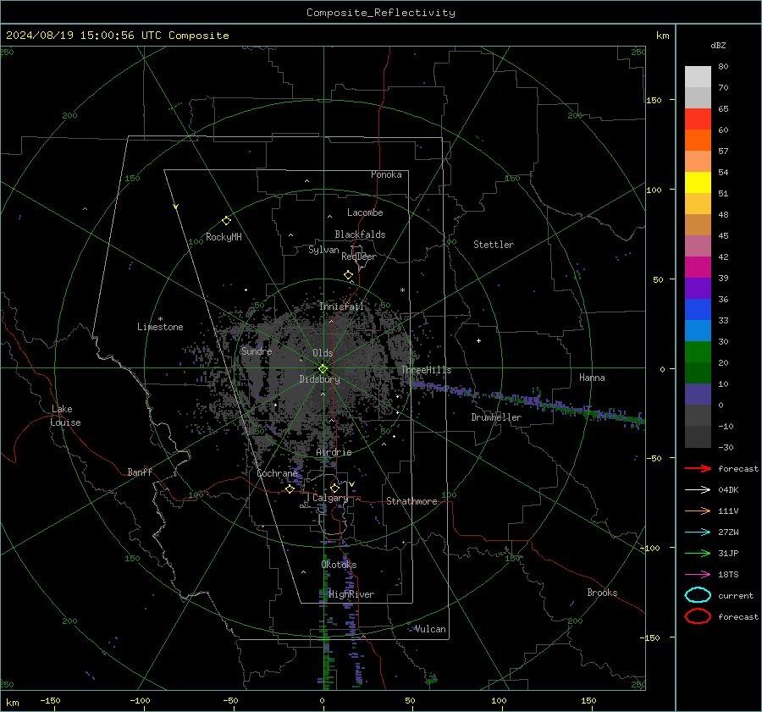
Task: Click the Innisfail city label
Action: tap(341, 306)
